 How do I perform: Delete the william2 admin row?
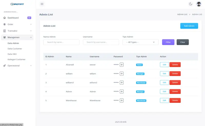point(175,82)
